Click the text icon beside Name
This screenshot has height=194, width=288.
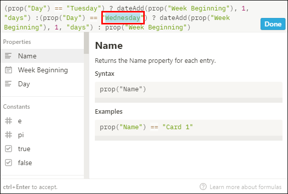click(8, 56)
